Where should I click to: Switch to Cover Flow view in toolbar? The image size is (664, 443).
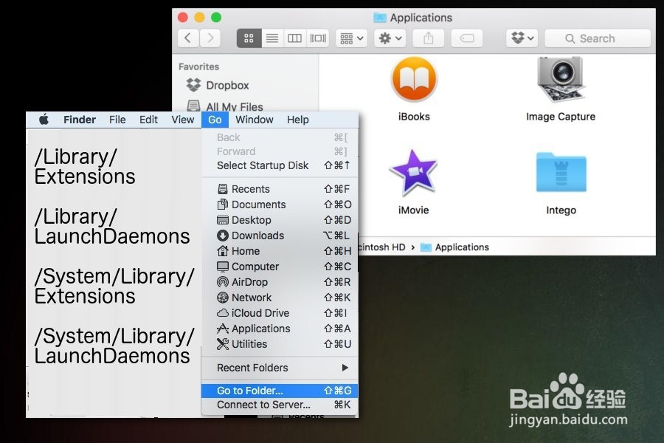click(318, 38)
